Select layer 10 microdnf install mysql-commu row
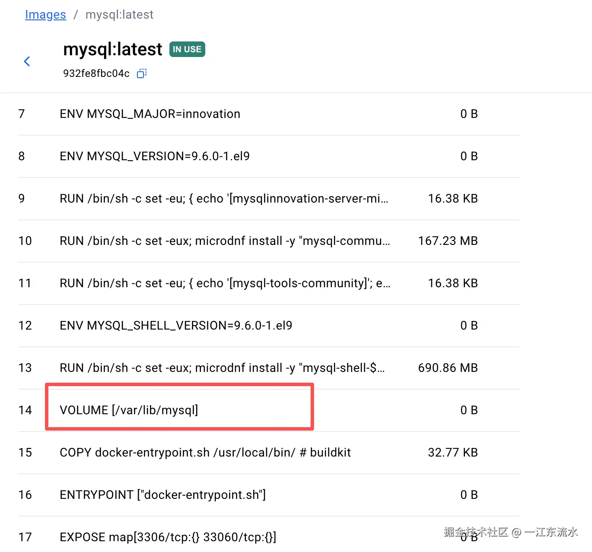The height and width of the screenshot is (552, 592). pos(269,241)
